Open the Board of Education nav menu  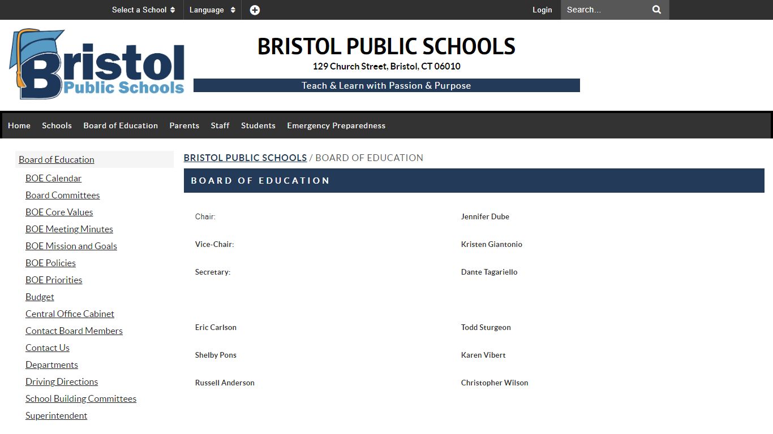pyautogui.click(x=121, y=125)
